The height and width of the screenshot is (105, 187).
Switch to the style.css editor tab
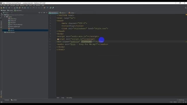pos(63,13)
